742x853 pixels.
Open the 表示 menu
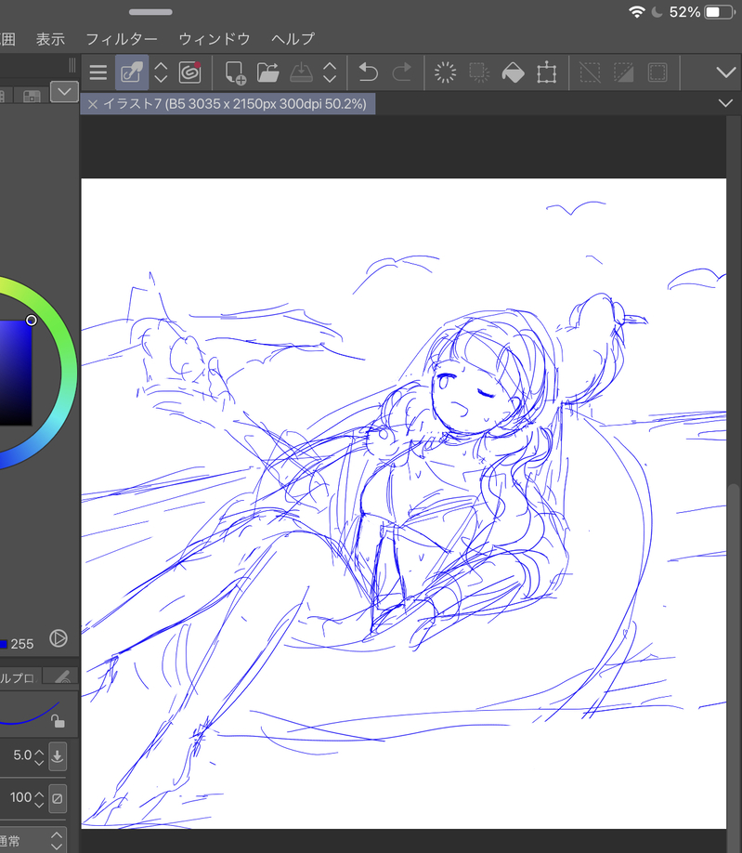[50, 39]
